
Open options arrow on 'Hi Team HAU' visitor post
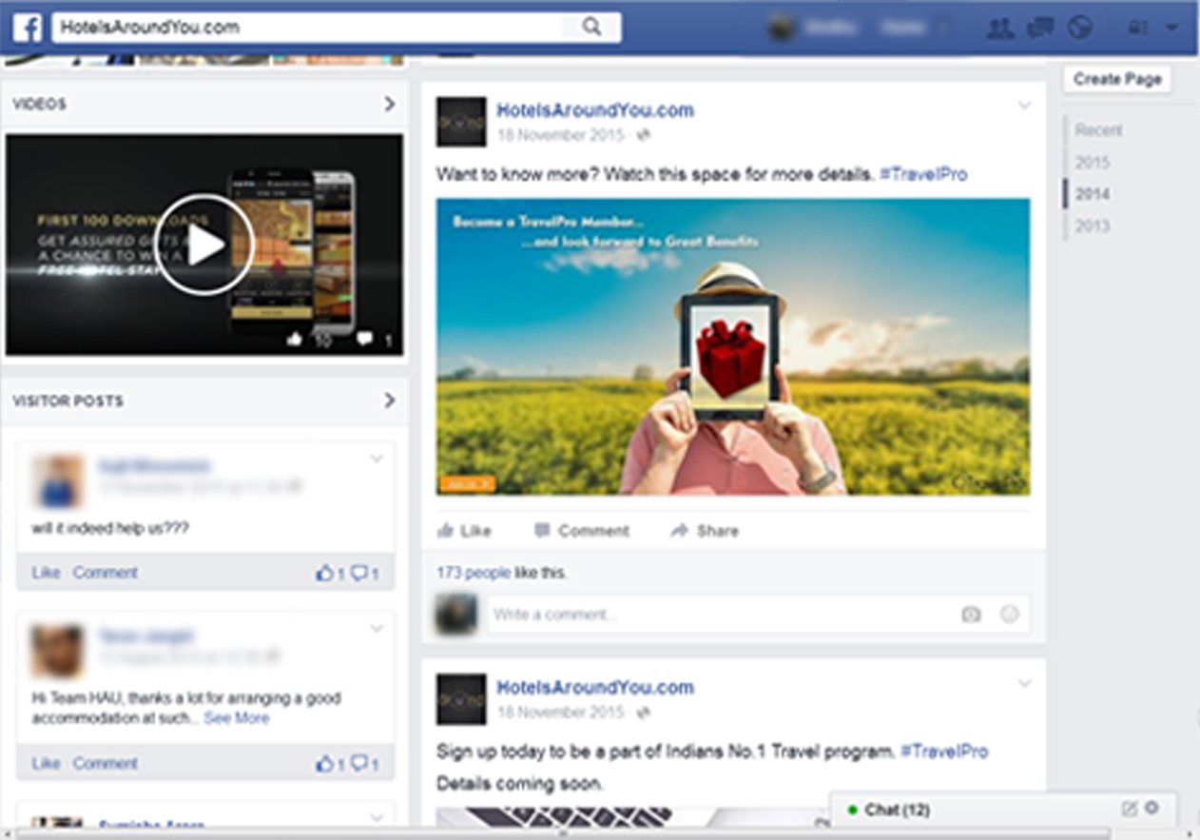tap(377, 629)
